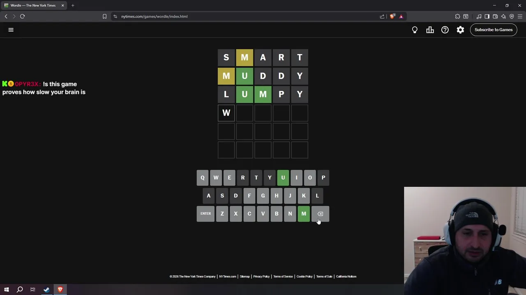This screenshot has width=526, height=295.
Task: Tap the green M key on the keyboard
Action: [304, 213]
